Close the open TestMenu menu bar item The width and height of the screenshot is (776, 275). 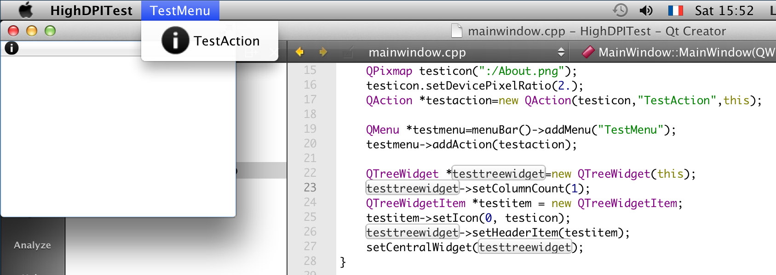[x=180, y=11]
